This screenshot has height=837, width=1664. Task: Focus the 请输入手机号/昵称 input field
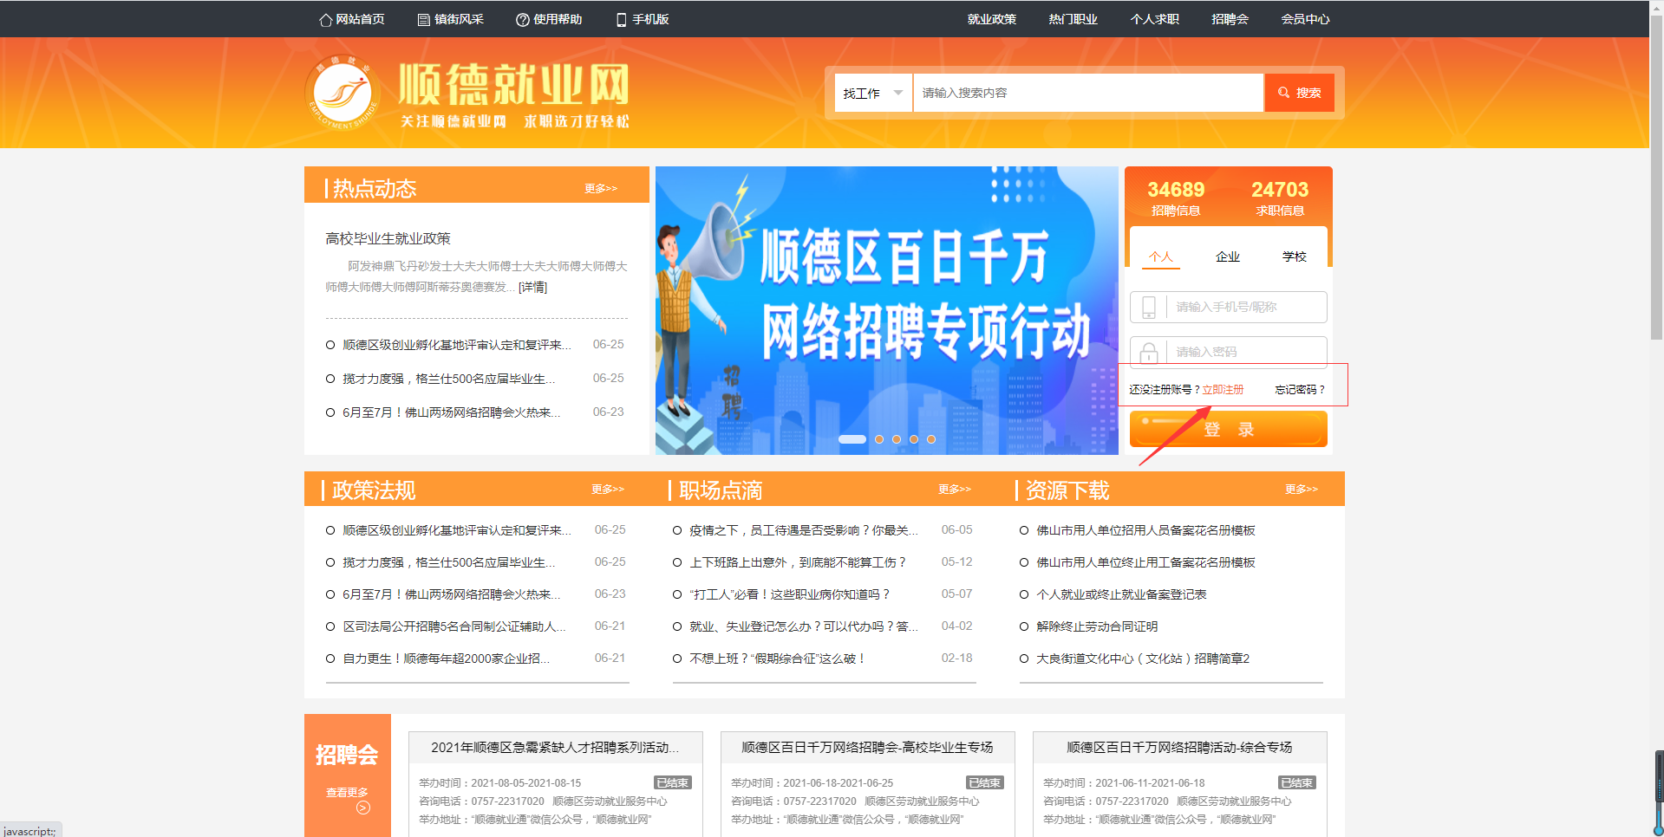1245,307
